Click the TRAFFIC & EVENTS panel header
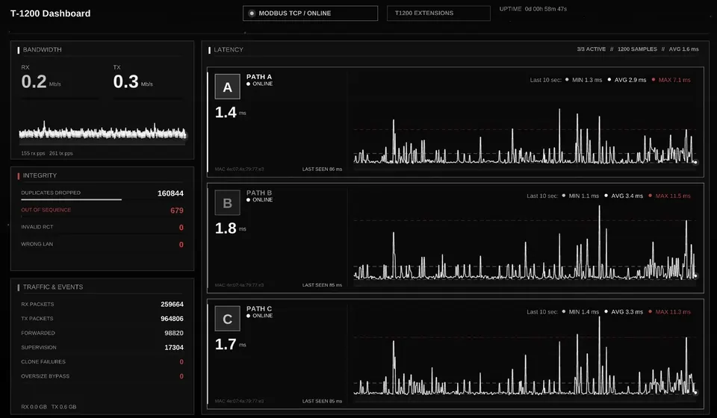This screenshot has height=418, width=717. tap(53, 287)
